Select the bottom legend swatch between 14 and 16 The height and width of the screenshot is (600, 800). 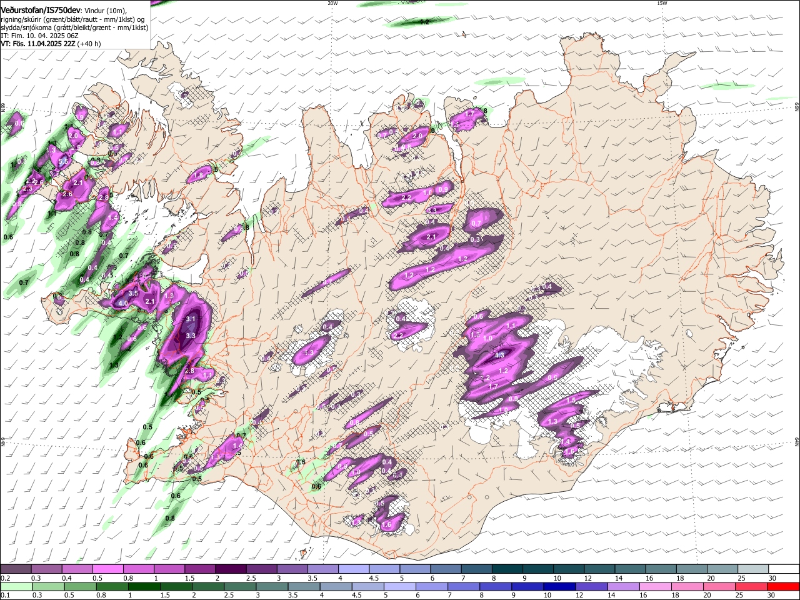(x=624, y=586)
